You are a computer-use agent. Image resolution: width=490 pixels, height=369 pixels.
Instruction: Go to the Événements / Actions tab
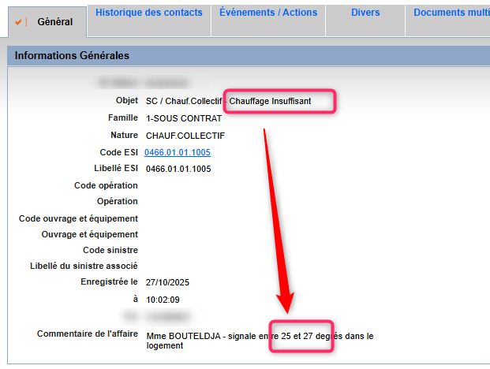pos(267,13)
